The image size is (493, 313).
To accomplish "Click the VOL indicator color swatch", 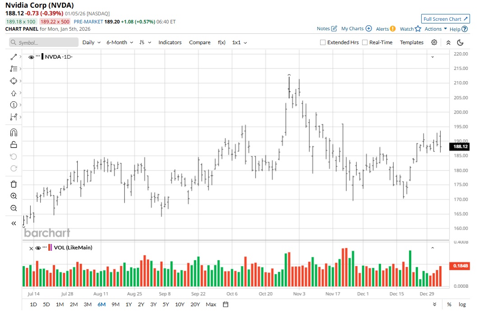I will point(50,248).
